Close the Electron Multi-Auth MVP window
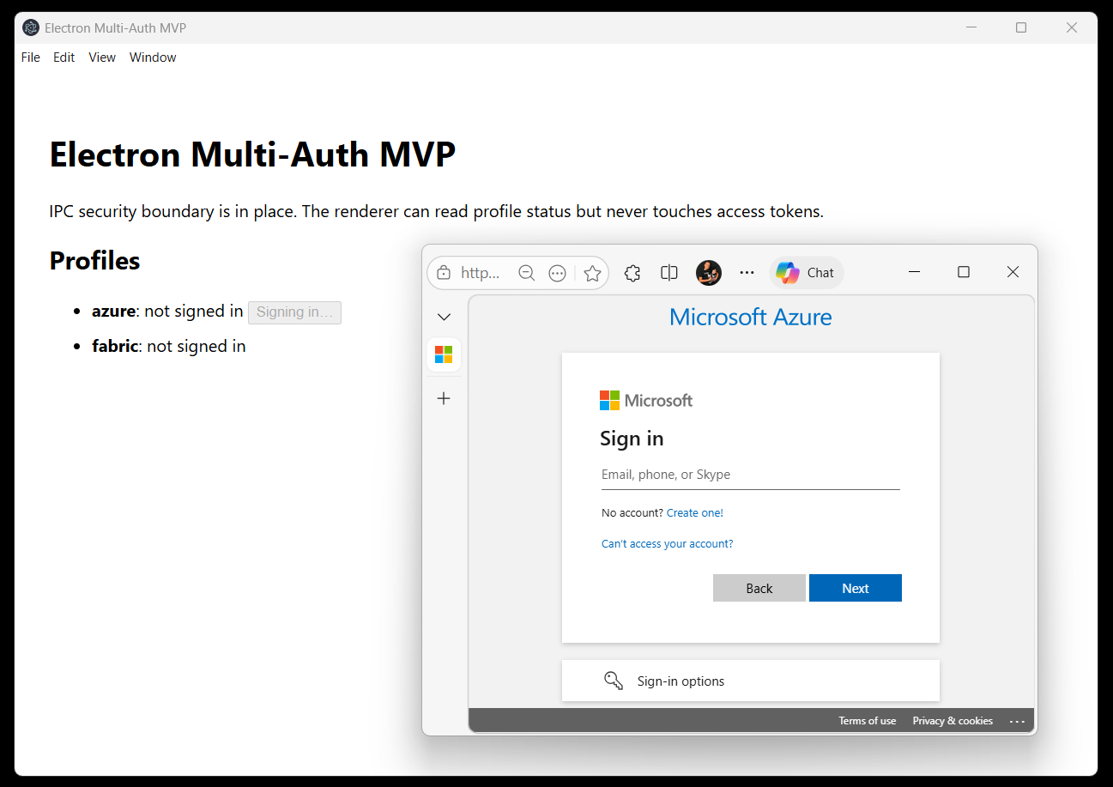1113x787 pixels. pos(1072,27)
